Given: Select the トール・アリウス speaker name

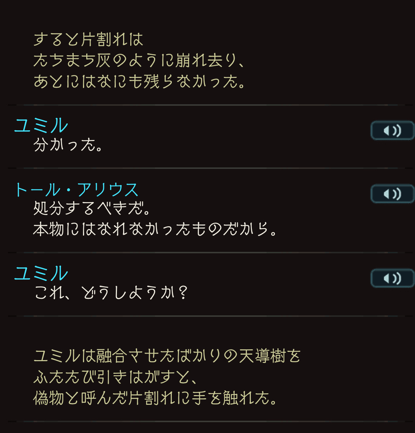Looking at the screenshot, I should 76,189.
